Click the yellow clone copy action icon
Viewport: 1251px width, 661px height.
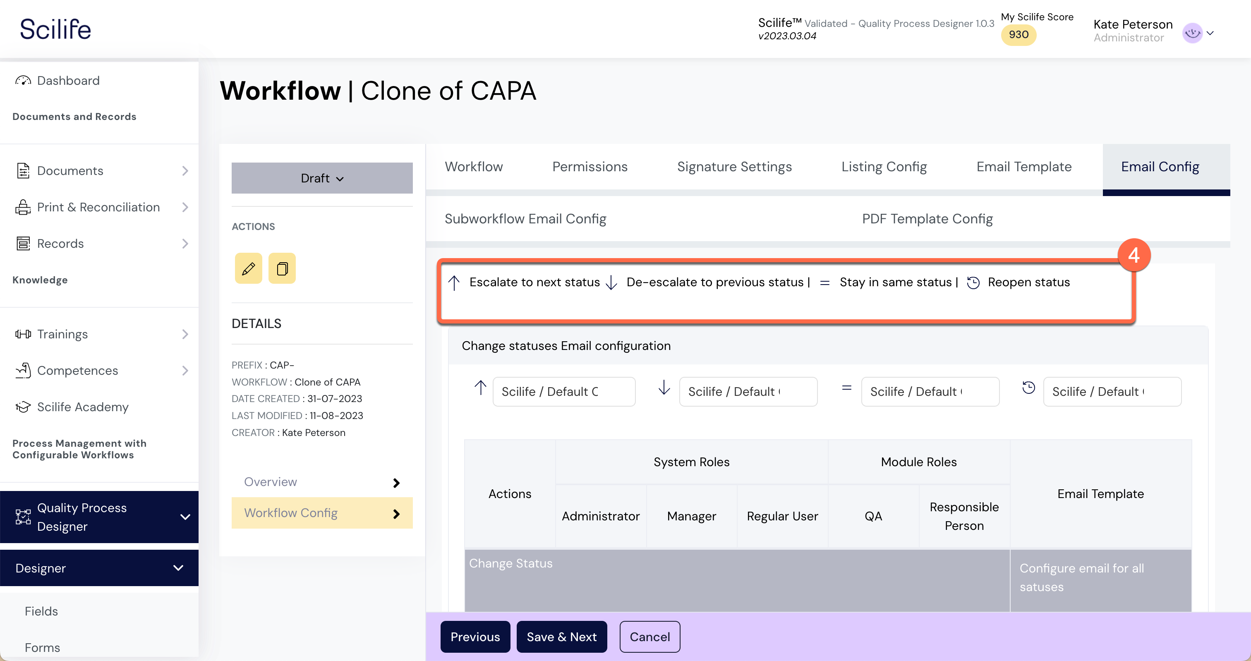point(282,268)
